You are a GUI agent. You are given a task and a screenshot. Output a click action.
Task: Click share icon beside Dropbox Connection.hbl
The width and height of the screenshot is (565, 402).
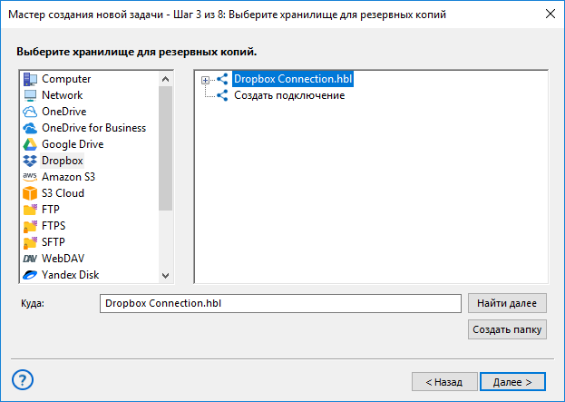[222, 79]
